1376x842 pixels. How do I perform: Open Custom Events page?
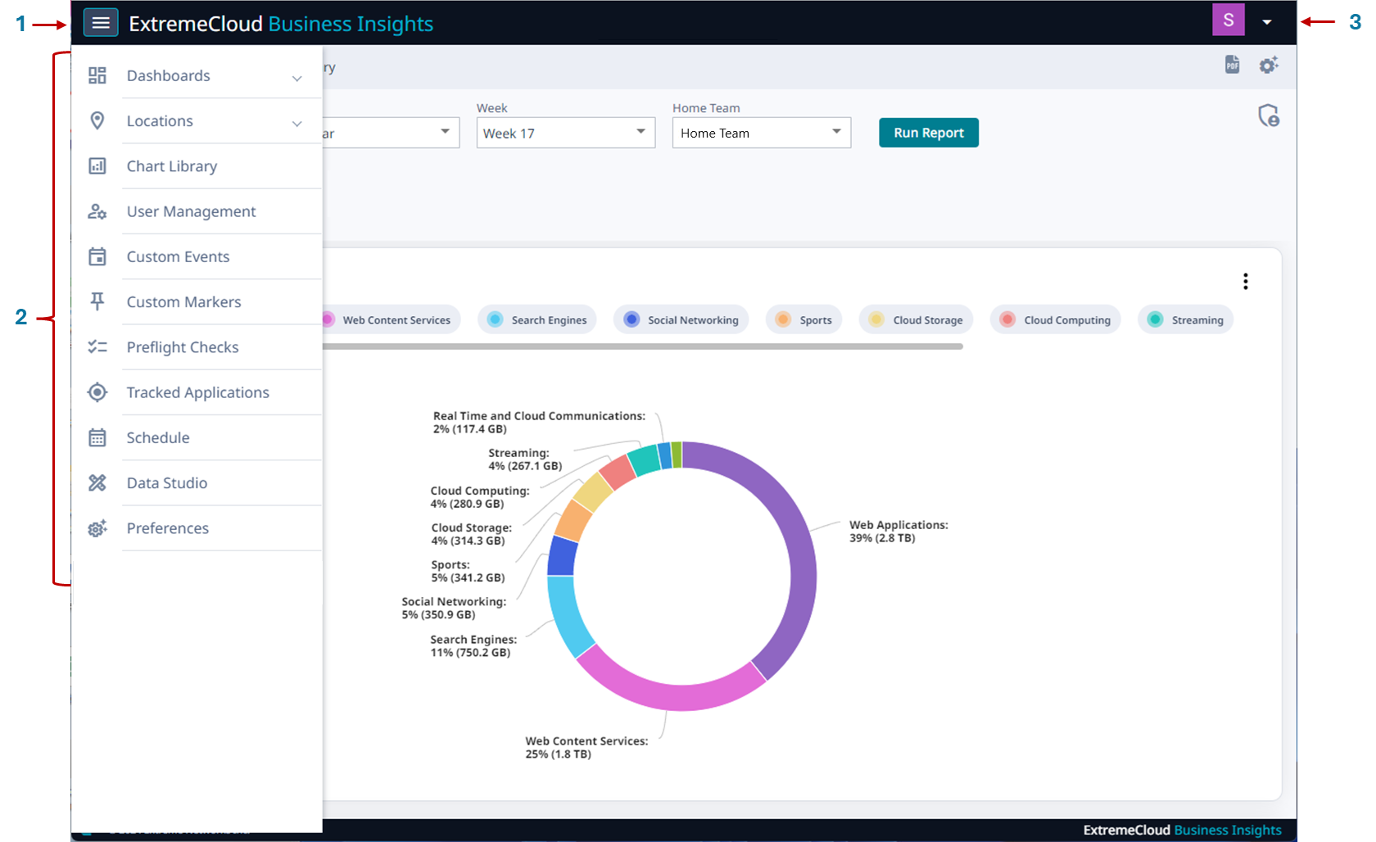point(197,256)
